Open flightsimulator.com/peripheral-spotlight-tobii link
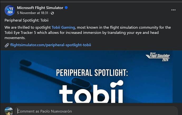 coord(51,45)
